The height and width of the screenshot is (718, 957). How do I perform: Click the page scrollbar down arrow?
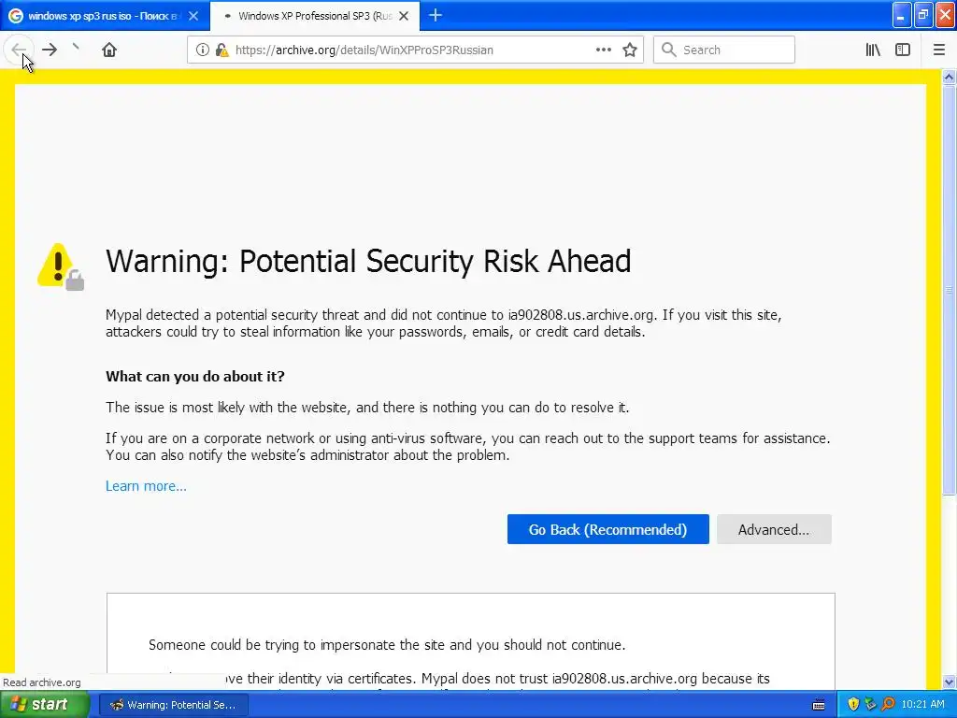coord(950,682)
